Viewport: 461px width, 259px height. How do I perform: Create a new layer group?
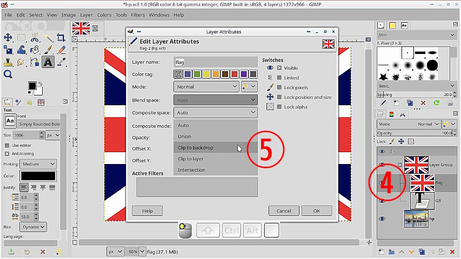coord(391,252)
